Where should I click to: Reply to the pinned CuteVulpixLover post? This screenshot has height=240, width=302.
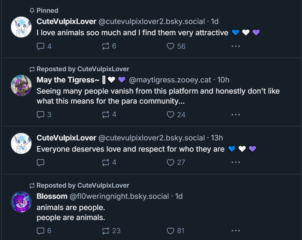[40, 46]
